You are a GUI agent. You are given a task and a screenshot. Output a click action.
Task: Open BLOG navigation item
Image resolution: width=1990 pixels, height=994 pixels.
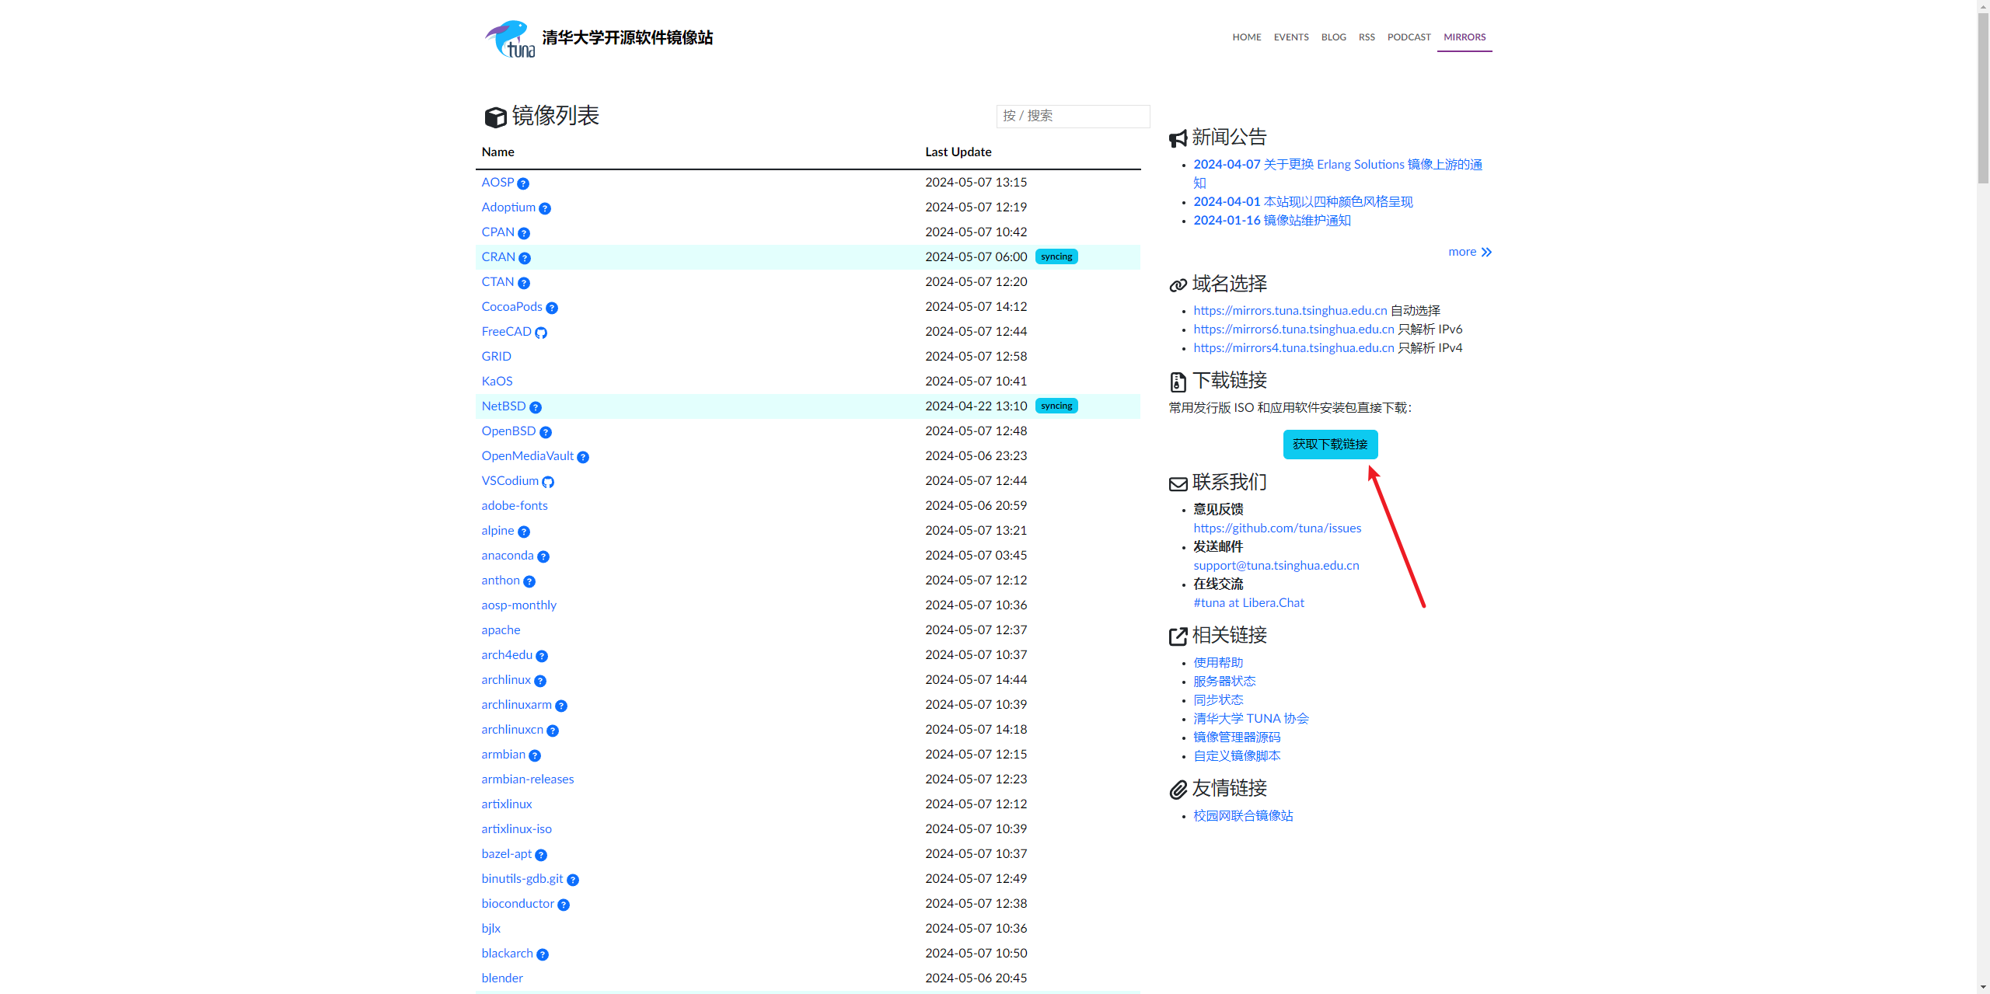(1333, 37)
